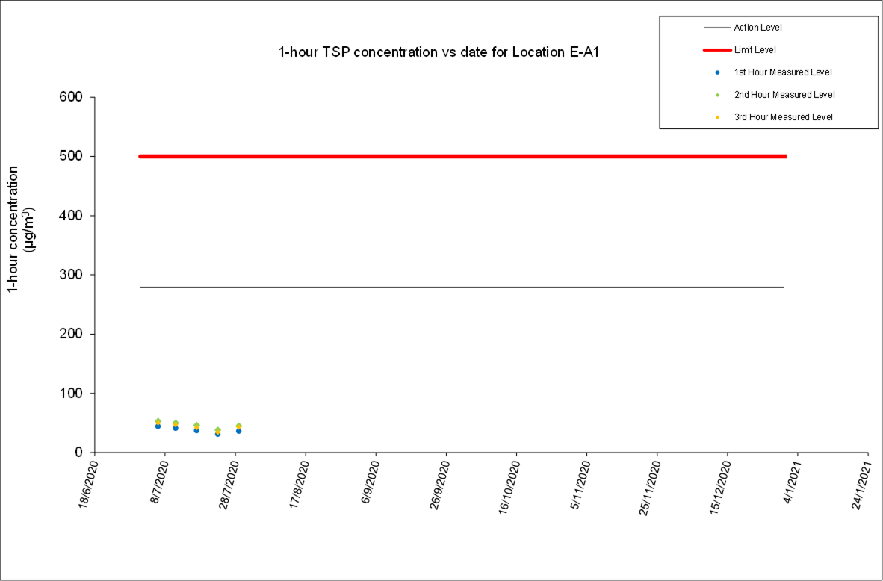Image resolution: width=883 pixels, height=581 pixels.
Task: Select the Limit Level legend entry
Action: (x=755, y=50)
